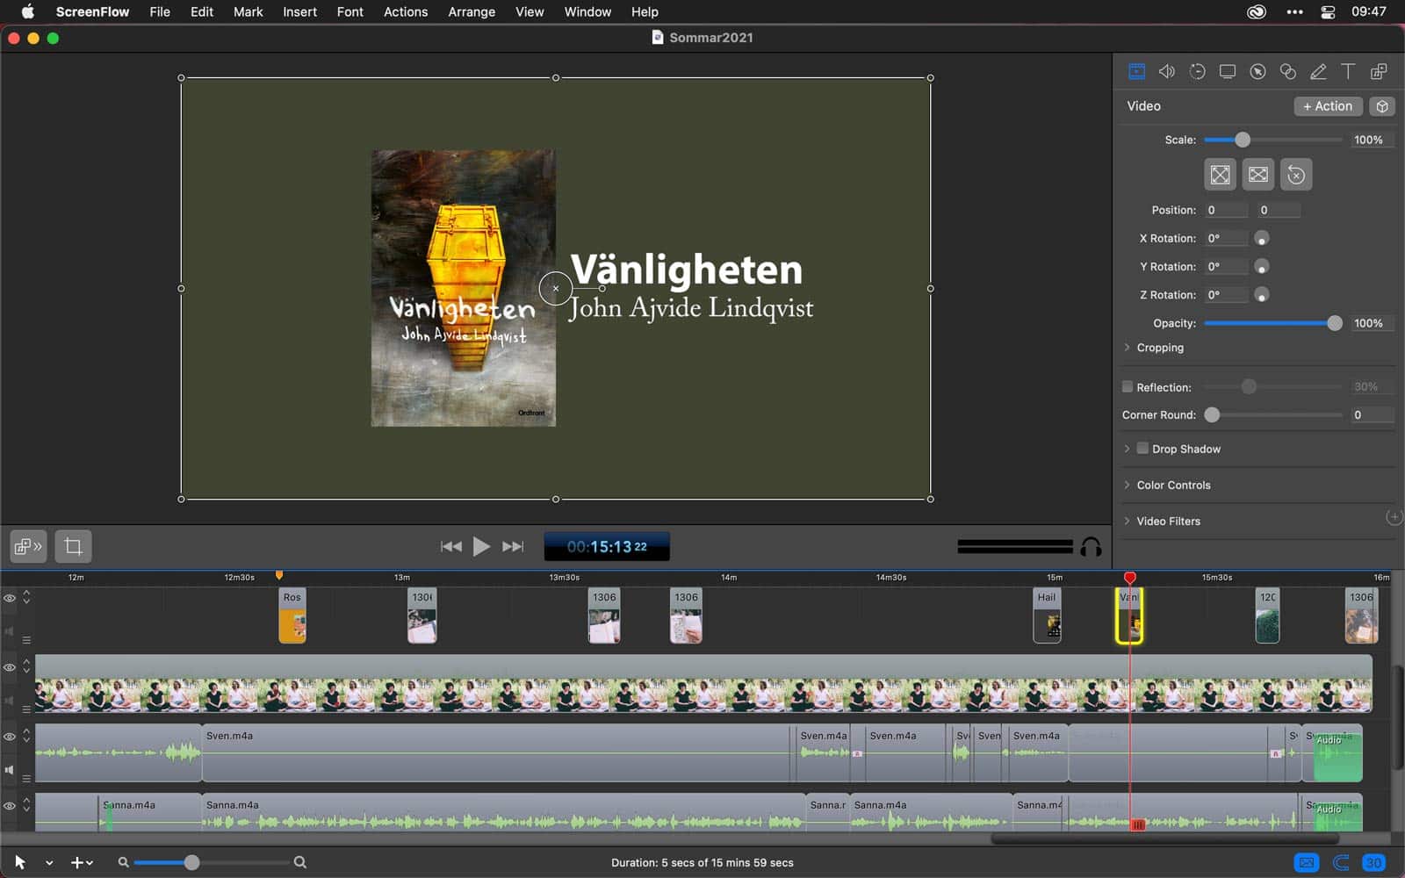Image resolution: width=1405 pixels, height=878 pixels.
Task: Expand the Cropping section
Action: (x=1128, y=348)
